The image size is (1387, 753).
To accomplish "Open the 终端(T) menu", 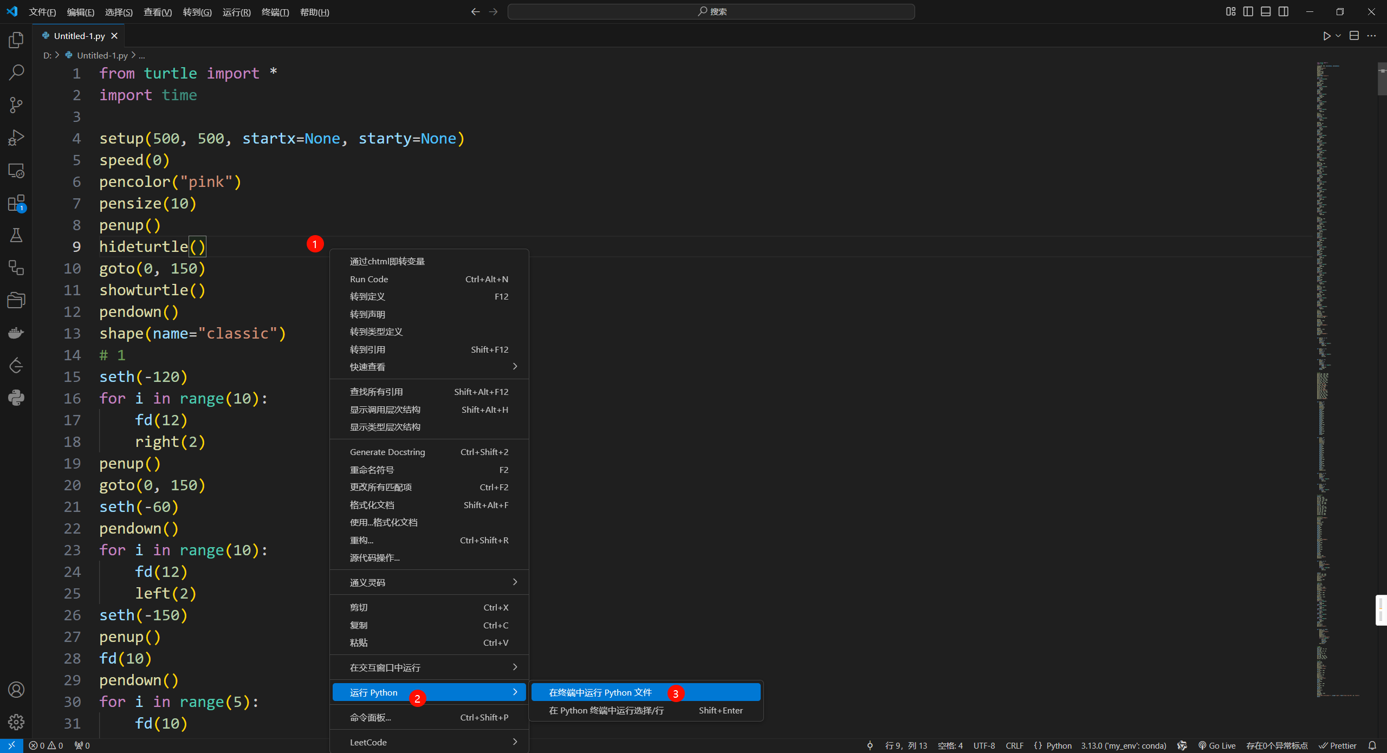I will (275, 12).
